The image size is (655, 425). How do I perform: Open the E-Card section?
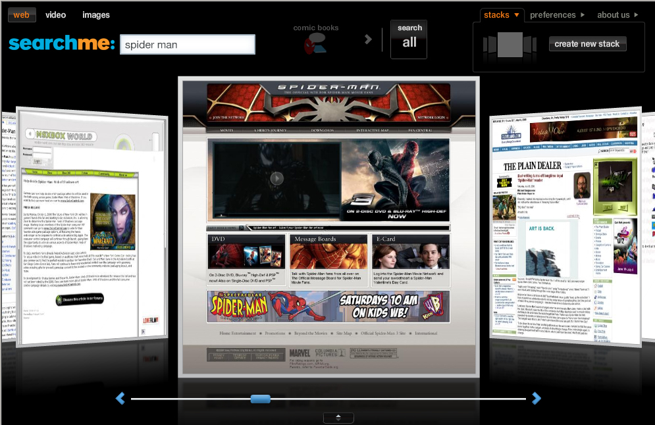click(x=411, y=260)
